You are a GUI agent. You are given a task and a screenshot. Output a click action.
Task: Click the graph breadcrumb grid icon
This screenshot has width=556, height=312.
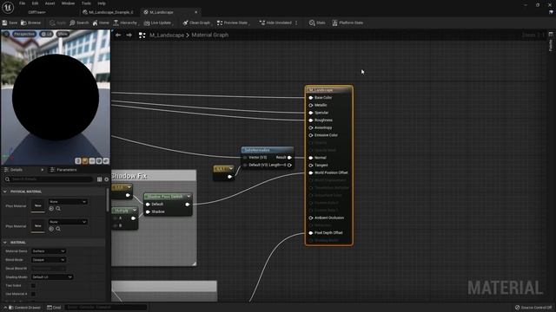click(142, 35)
